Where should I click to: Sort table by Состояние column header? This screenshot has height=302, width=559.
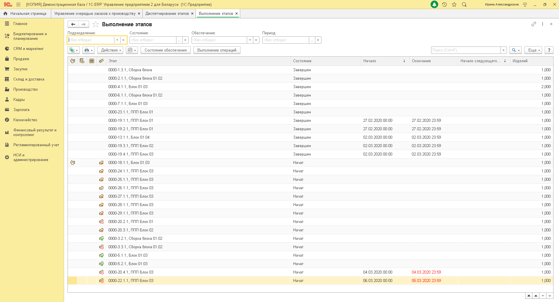pyautogui.click(x=302, y=61)
